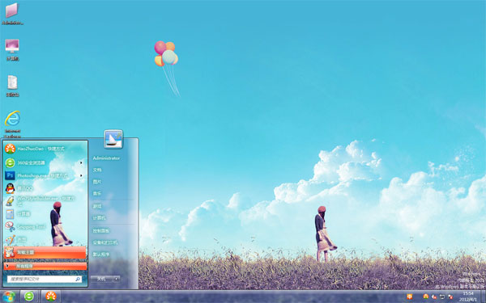Open the Computer desktop icon
The height and width of the screenshot is (303, 486).
point(12,50)
